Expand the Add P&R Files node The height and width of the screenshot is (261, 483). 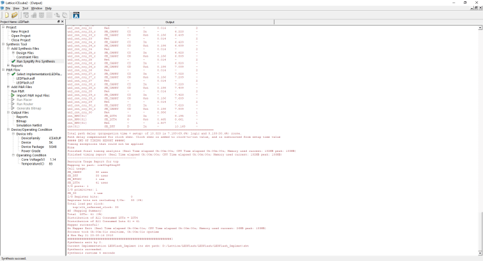click(8, 87)
